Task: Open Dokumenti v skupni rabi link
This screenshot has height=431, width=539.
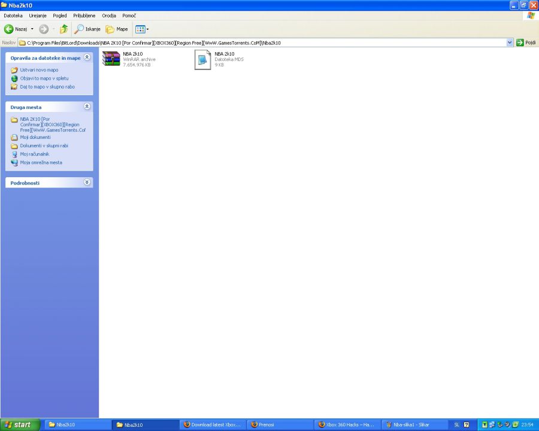Action: pos(44,145)
